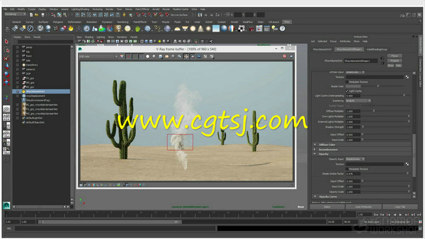Viewport: 425px width, 239px height.
Task: Click the fire icon on V-Ray shelf
Action: click(71, 29)
